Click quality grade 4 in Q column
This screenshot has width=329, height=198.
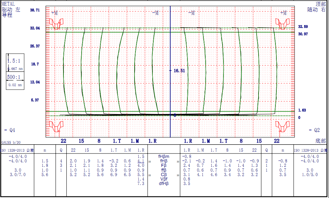tap(61, 161)
